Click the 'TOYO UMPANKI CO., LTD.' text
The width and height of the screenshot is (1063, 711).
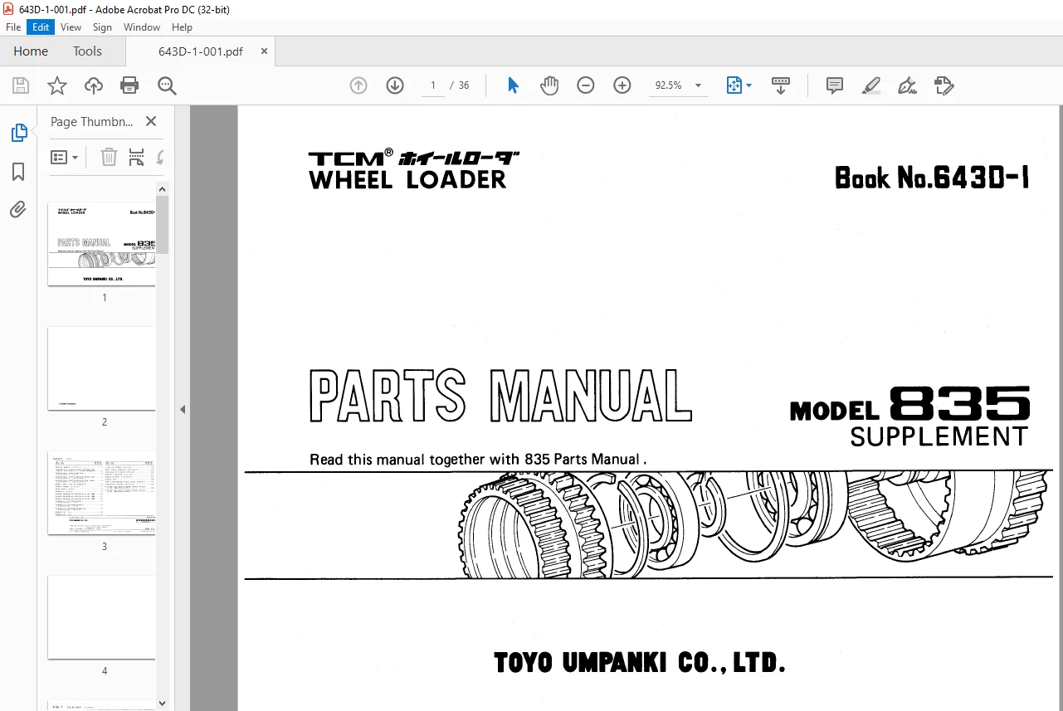[639, 663]
